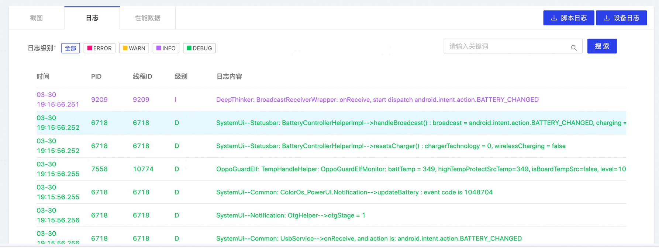Click the resetsCharger log message

tap(390, 146)
